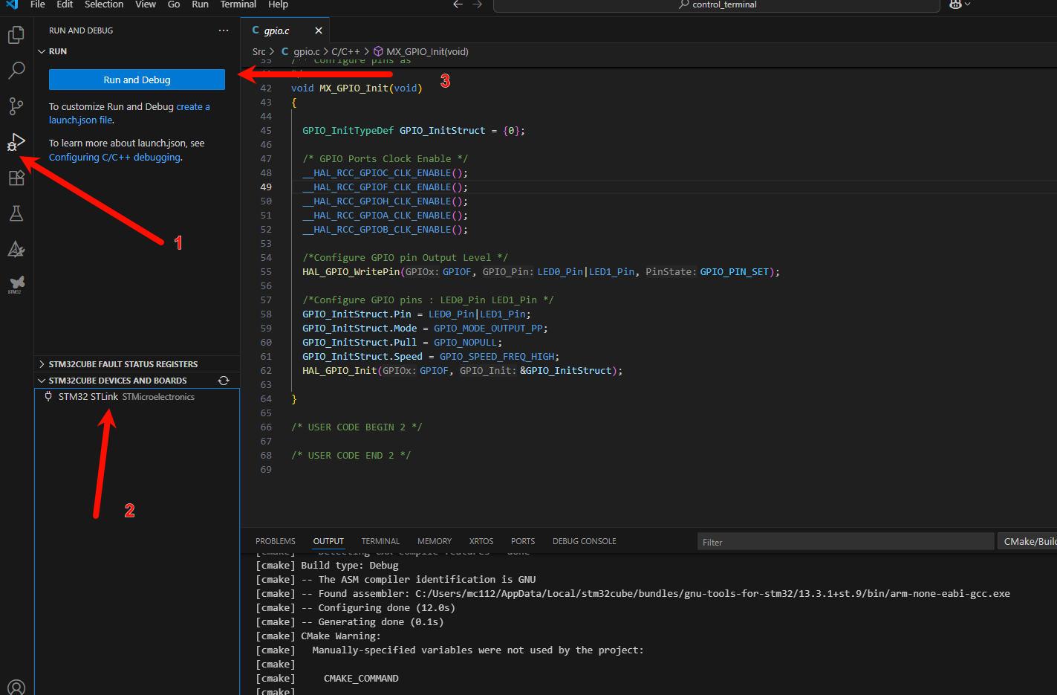1057x695 pixels.
Task: Switch to the Debug Console tab
Action: coord(585,541)
